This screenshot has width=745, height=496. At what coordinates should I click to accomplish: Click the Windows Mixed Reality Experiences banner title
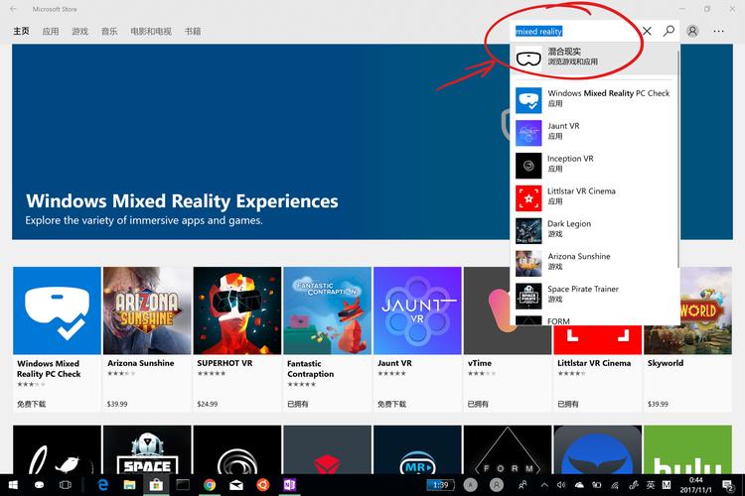[182, 201]
